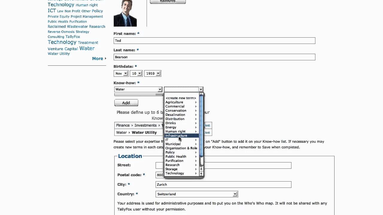383x215 pixels.
Task: Pick Desalination in the know-how list
Action: [175, 115]
